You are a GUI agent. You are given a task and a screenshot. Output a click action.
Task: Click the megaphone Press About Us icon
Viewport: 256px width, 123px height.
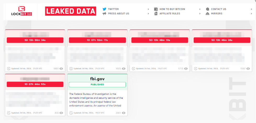click(104, 14)
